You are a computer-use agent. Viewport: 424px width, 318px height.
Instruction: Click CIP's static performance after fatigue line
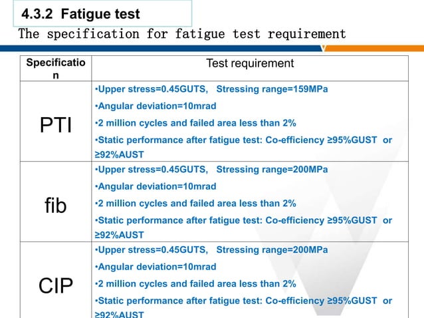coord(243,301)
